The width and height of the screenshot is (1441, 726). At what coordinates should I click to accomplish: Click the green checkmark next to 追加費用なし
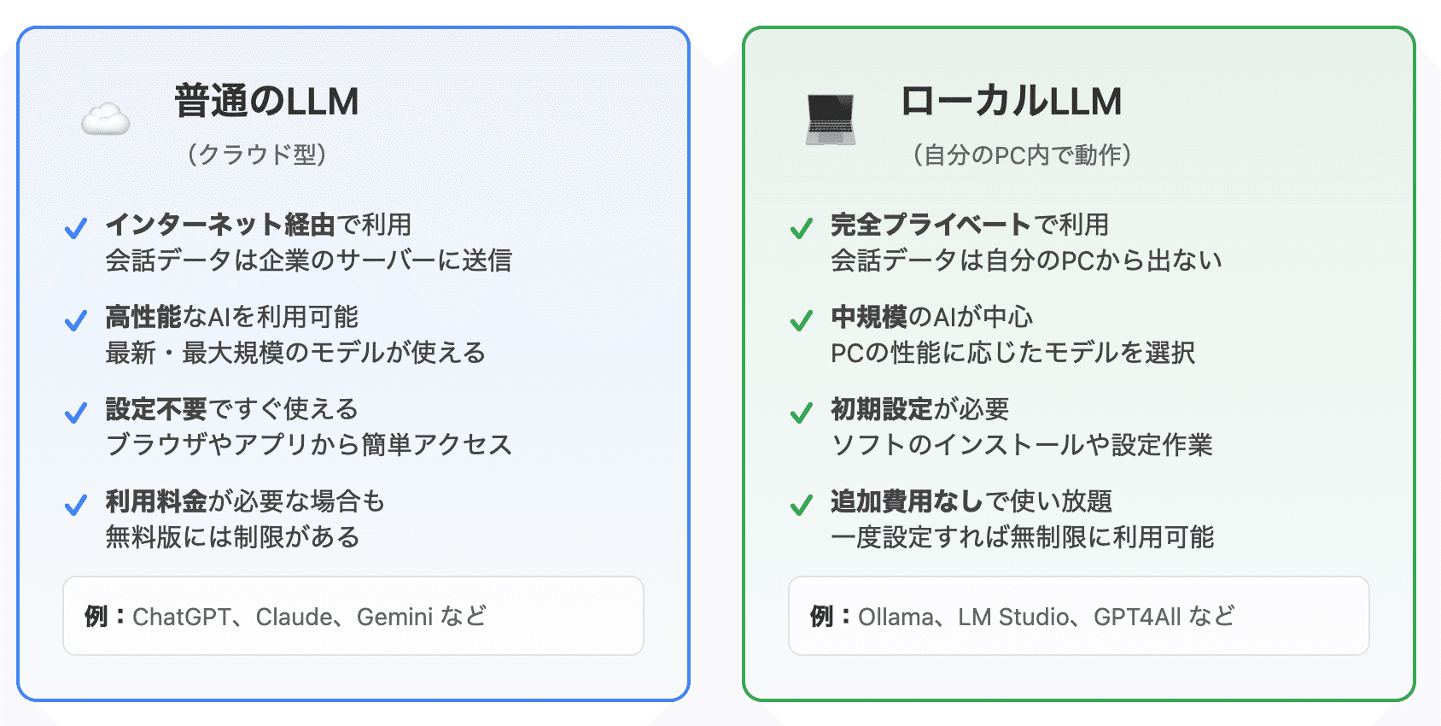coord(802,505)
